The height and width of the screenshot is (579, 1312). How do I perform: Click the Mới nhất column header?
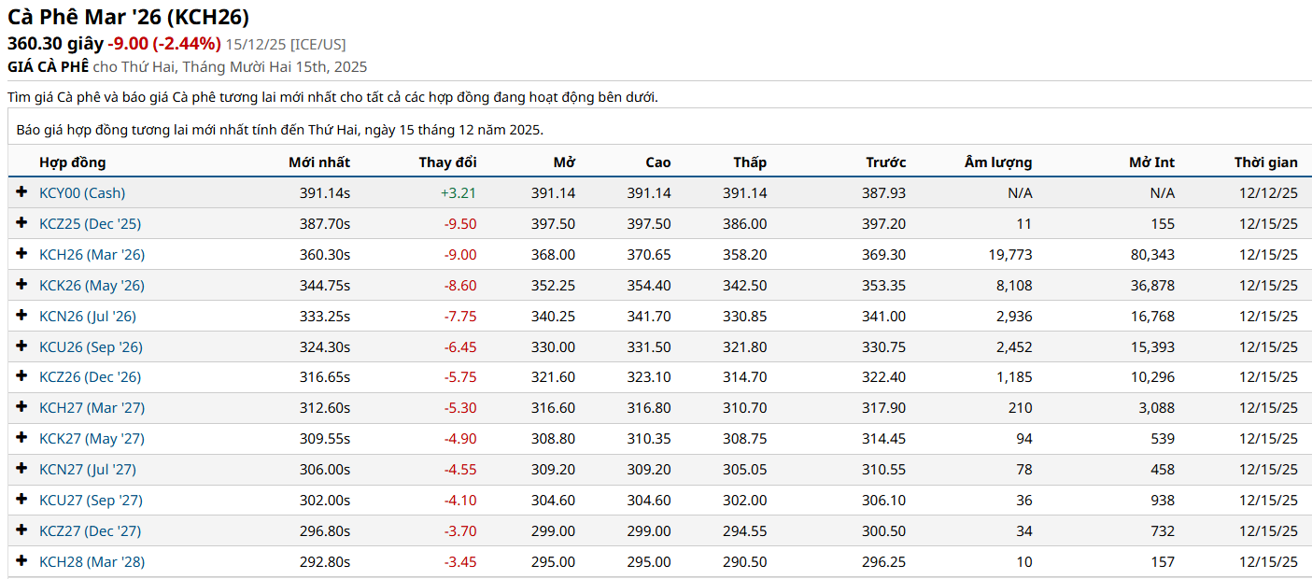(x=318, y=162)
